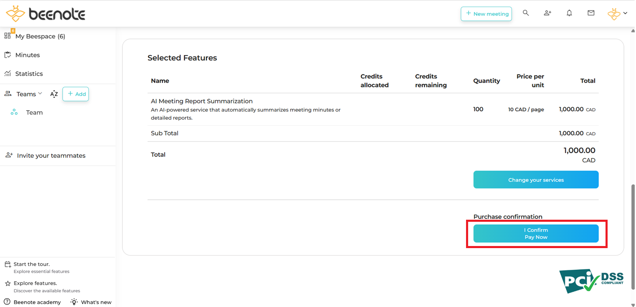Viewport: 636px width, 307px height.
Task: Click the Add team button
Action: click(x=76, y=94)
